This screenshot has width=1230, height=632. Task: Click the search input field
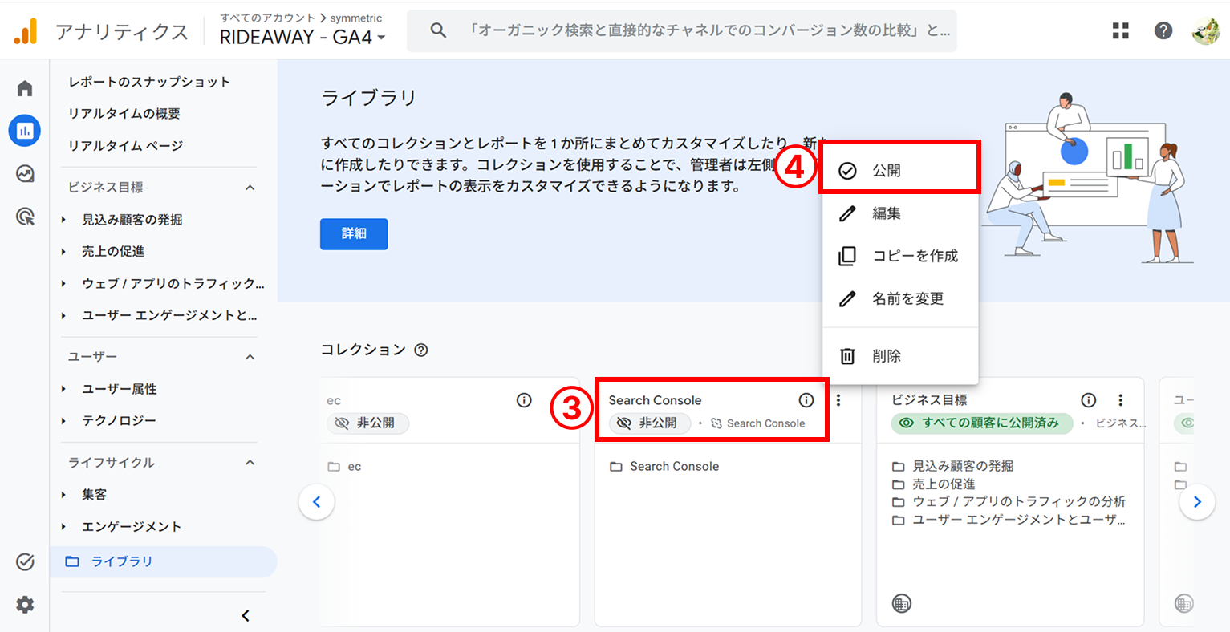681,30
